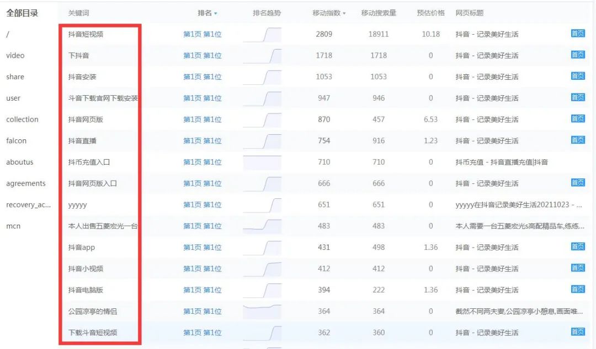This screenshot has height=349, width=596.
Task: Click page title starting with yyyyy在抖音
Action: click(519, 205)
